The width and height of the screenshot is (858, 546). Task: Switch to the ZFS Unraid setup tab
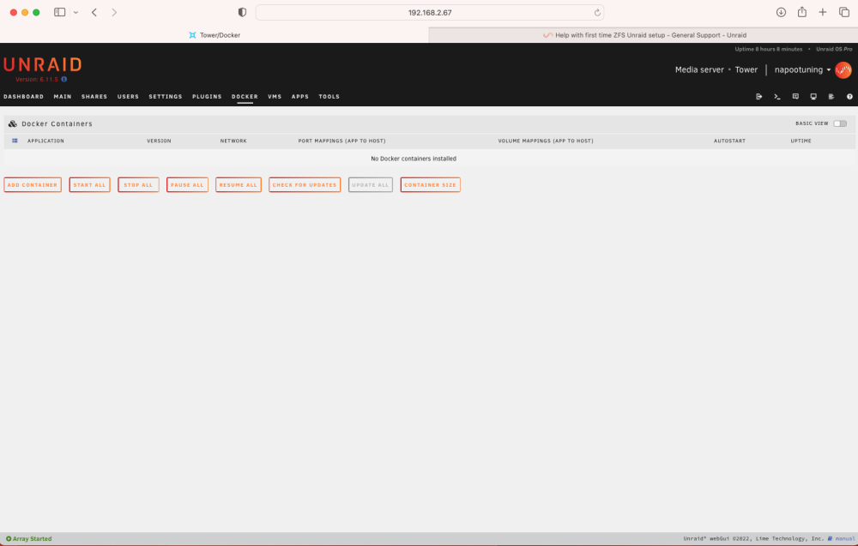point(643,35)
